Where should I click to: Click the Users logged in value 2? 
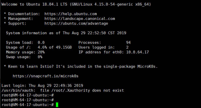point(127,47)
